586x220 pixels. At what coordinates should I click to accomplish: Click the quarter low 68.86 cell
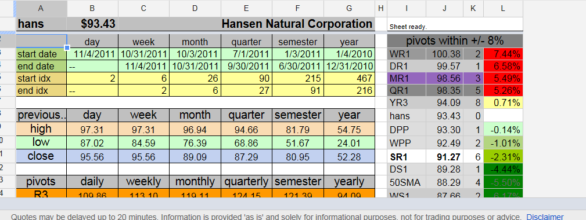[246, 143]
